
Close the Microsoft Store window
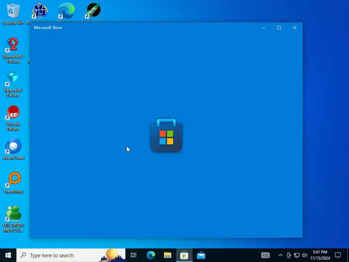[x=295, y=28]
